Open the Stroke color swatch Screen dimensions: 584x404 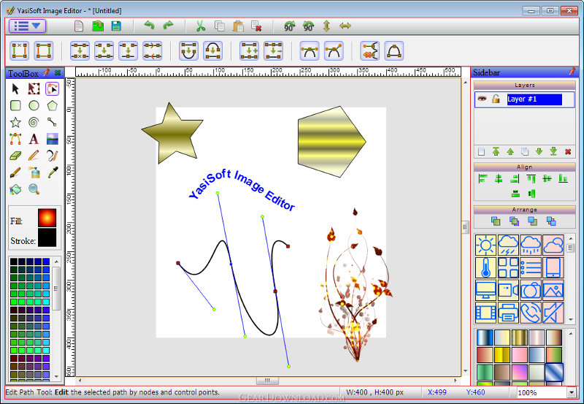click(47, 237)
